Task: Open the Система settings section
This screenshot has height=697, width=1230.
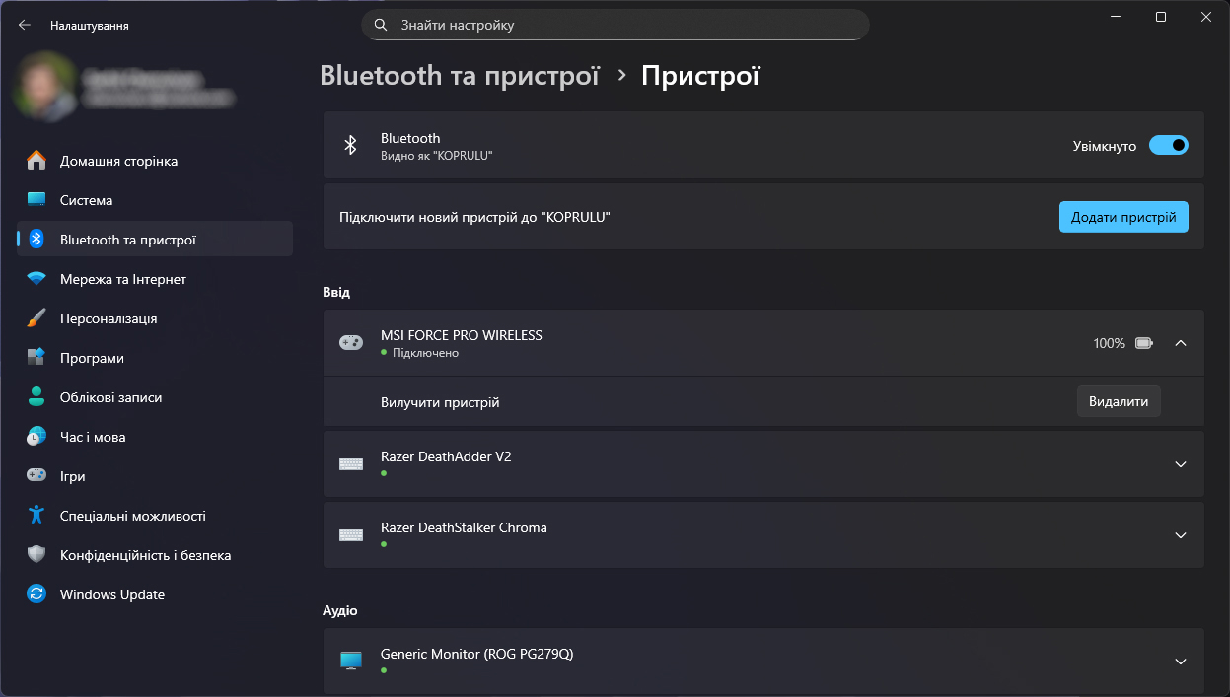Action: (x=87, y=200)
